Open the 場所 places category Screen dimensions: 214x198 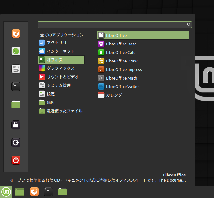pyautogui.click(x=61, y=102)
